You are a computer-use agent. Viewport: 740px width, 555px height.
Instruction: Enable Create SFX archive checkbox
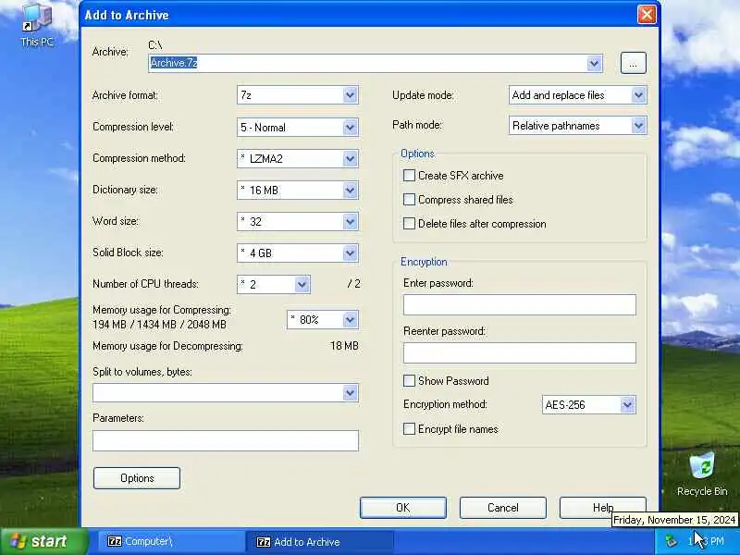point(409,176)
